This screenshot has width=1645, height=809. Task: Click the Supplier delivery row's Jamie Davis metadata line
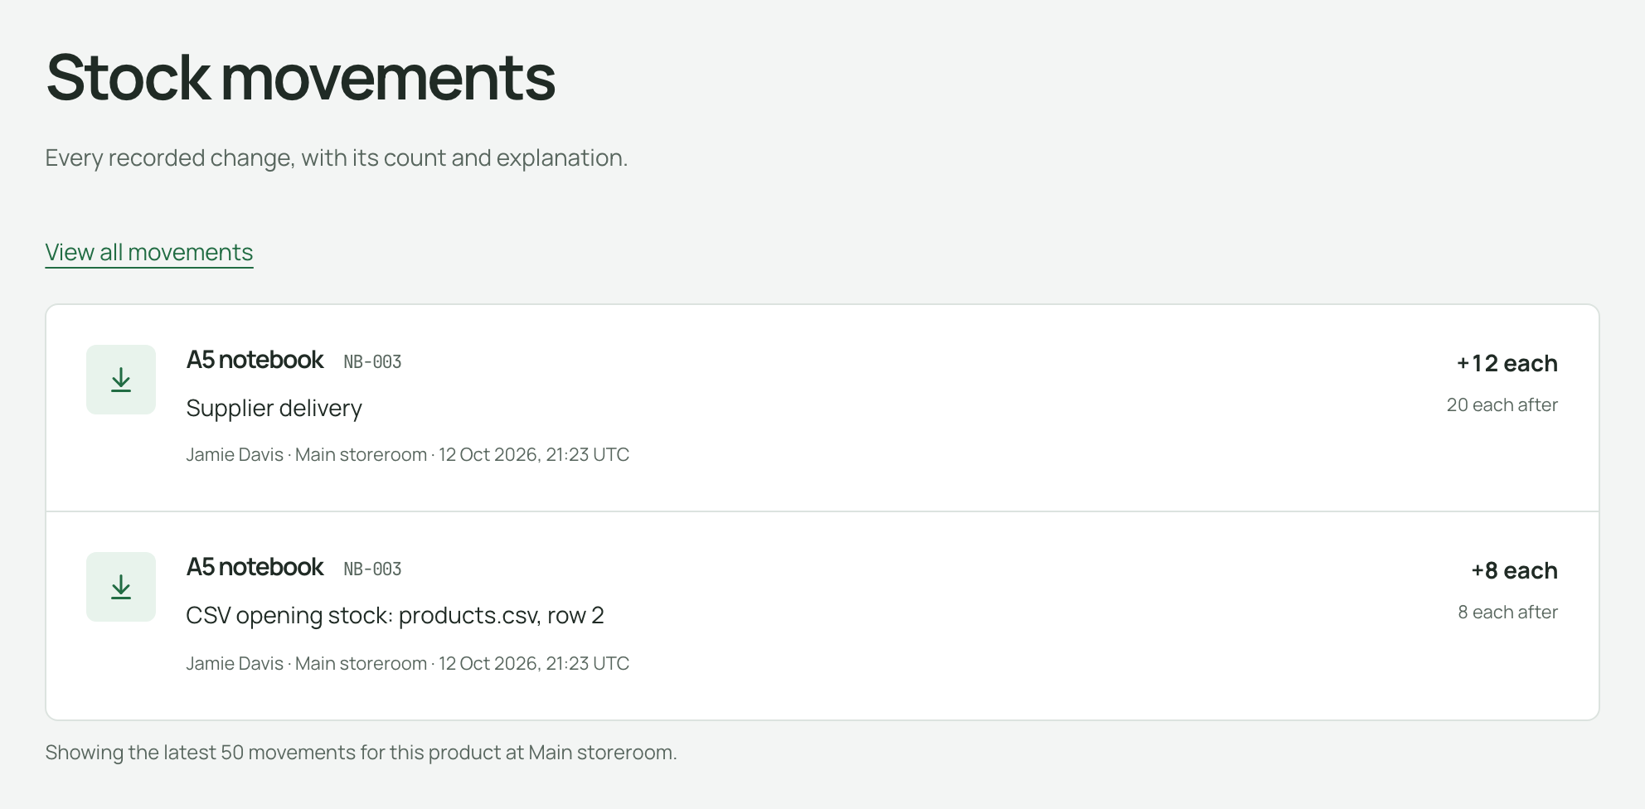pos(408,454)
